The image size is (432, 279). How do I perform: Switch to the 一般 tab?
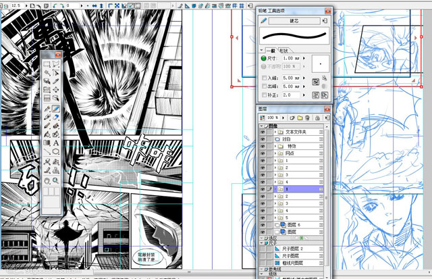pyautogui.click(x=270, y=50)
